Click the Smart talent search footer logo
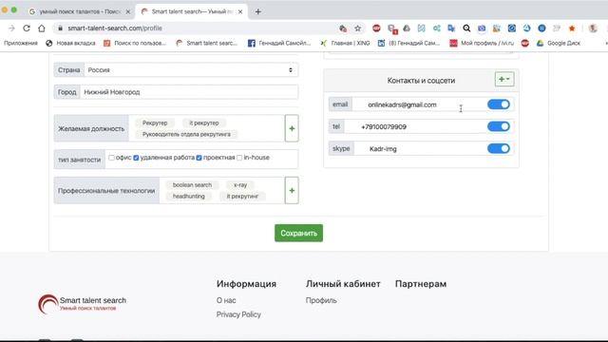 pos(83,304)
